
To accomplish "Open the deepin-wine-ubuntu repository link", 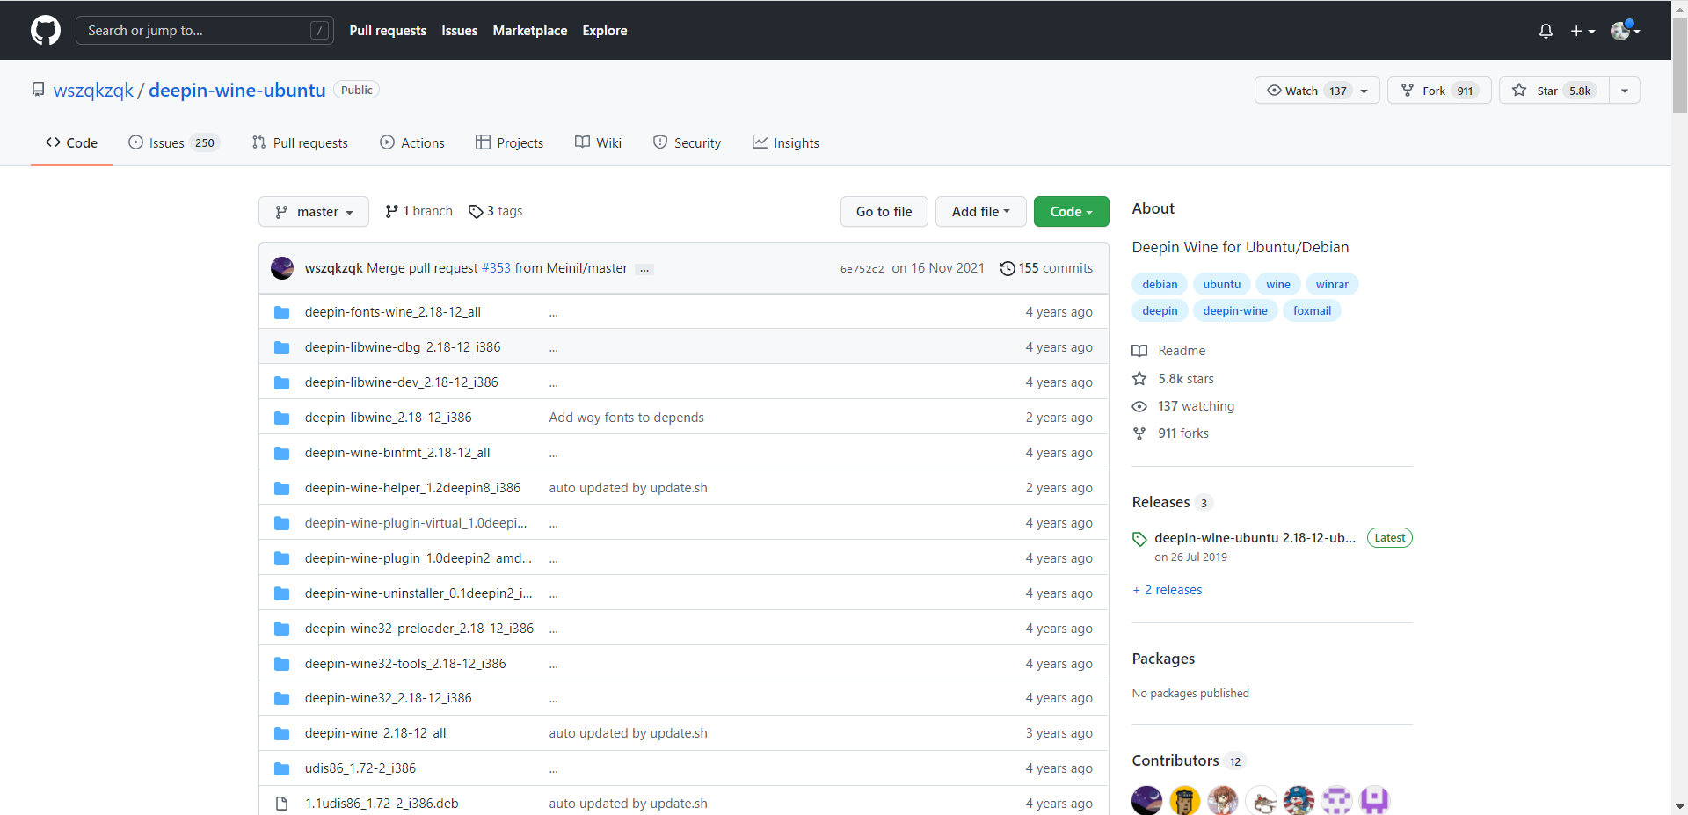I will click(x=236, y=90).
